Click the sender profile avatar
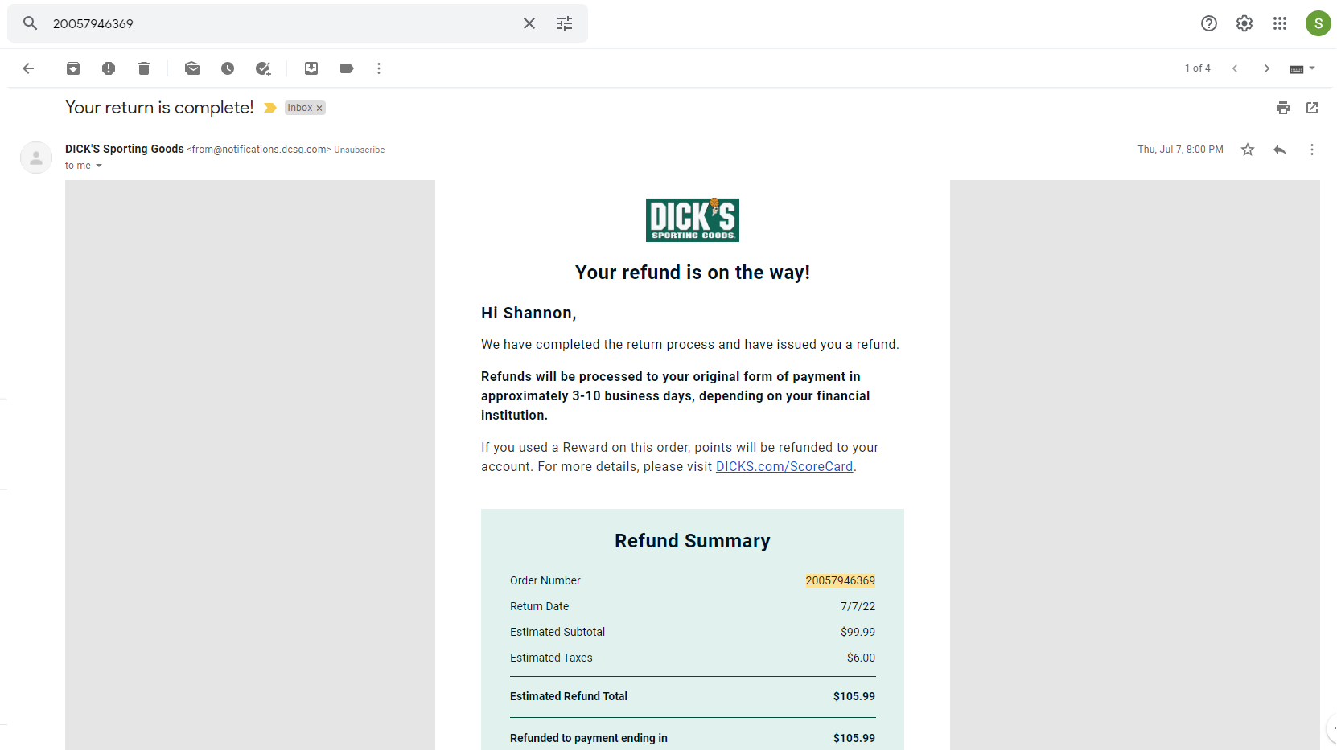 36,158
